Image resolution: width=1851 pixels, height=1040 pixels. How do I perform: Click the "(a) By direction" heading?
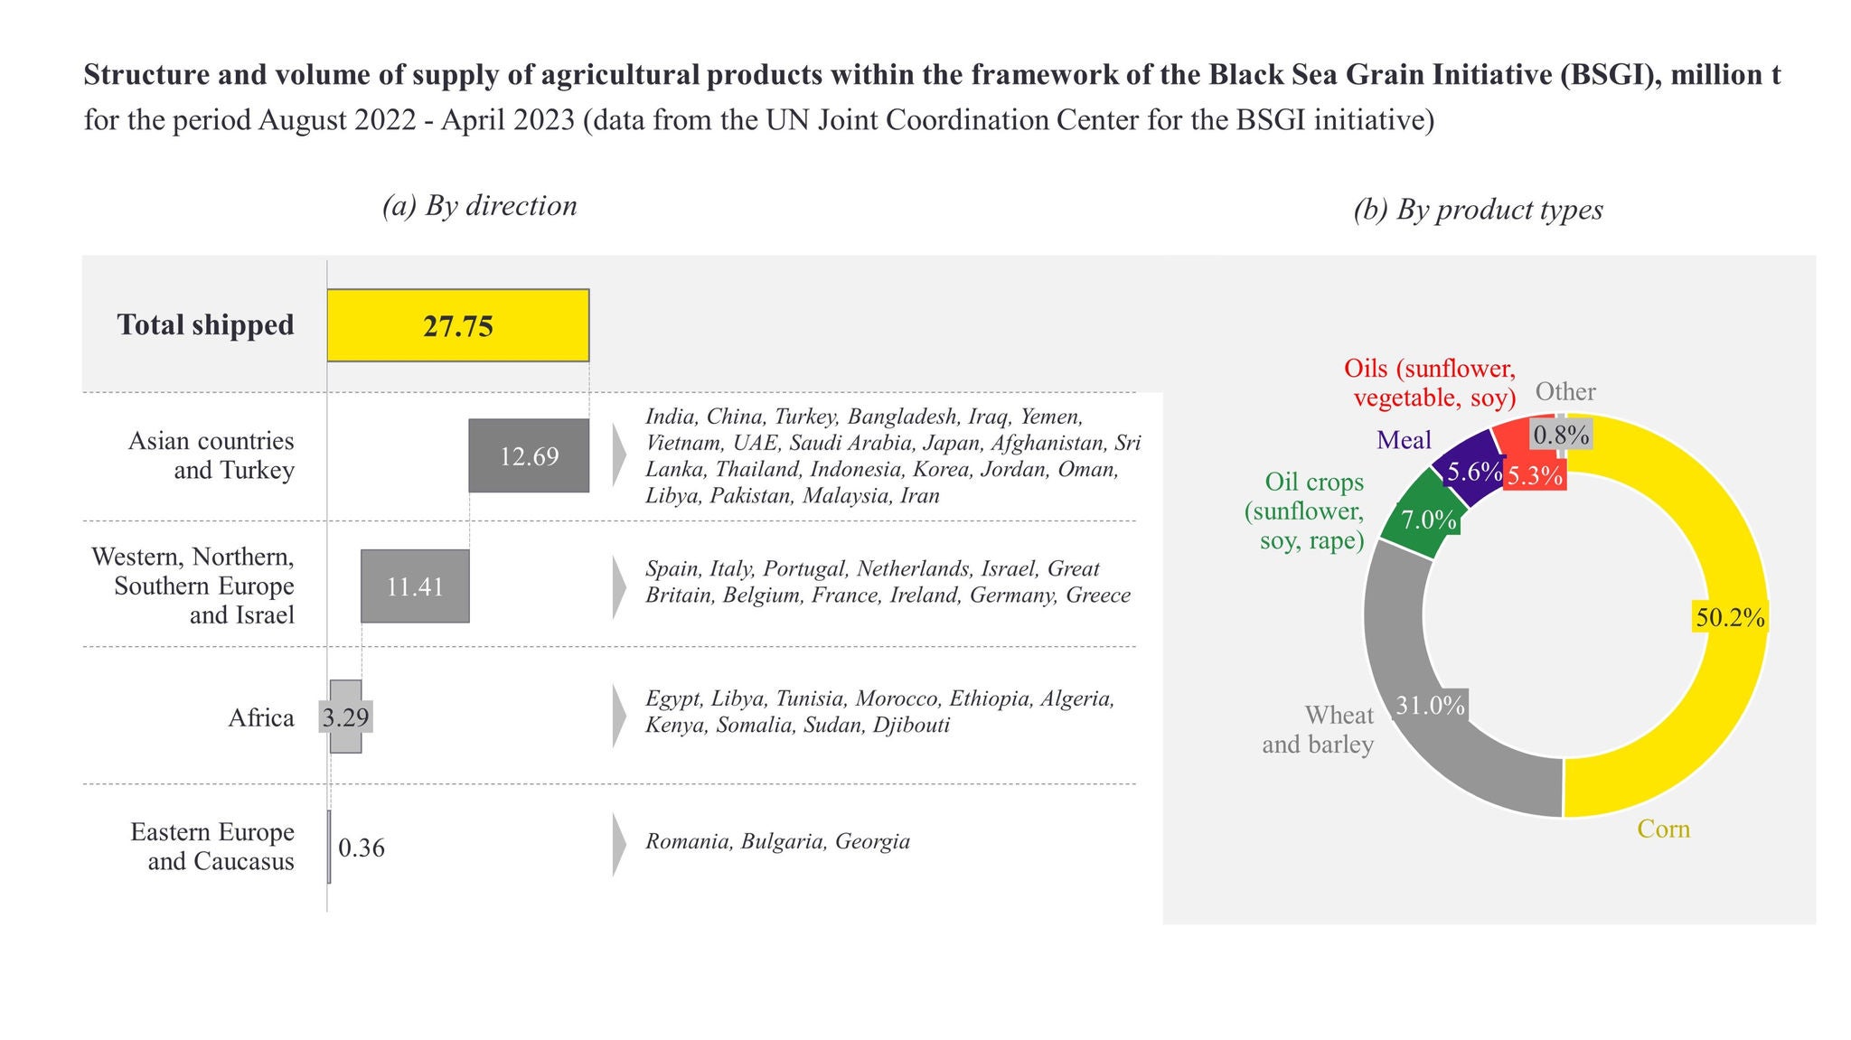click(x=479, y=206)
